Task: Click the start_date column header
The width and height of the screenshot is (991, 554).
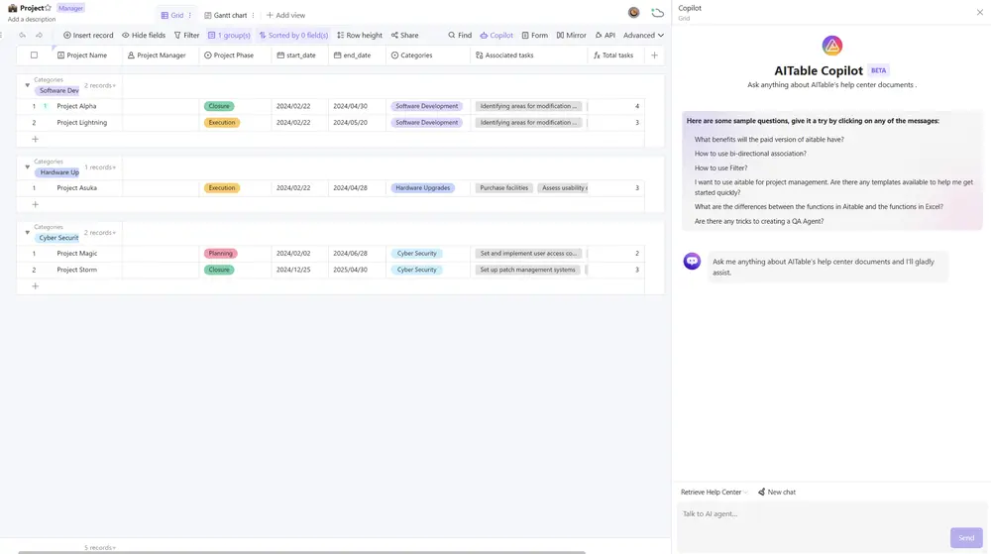Action: click(300, 55)
